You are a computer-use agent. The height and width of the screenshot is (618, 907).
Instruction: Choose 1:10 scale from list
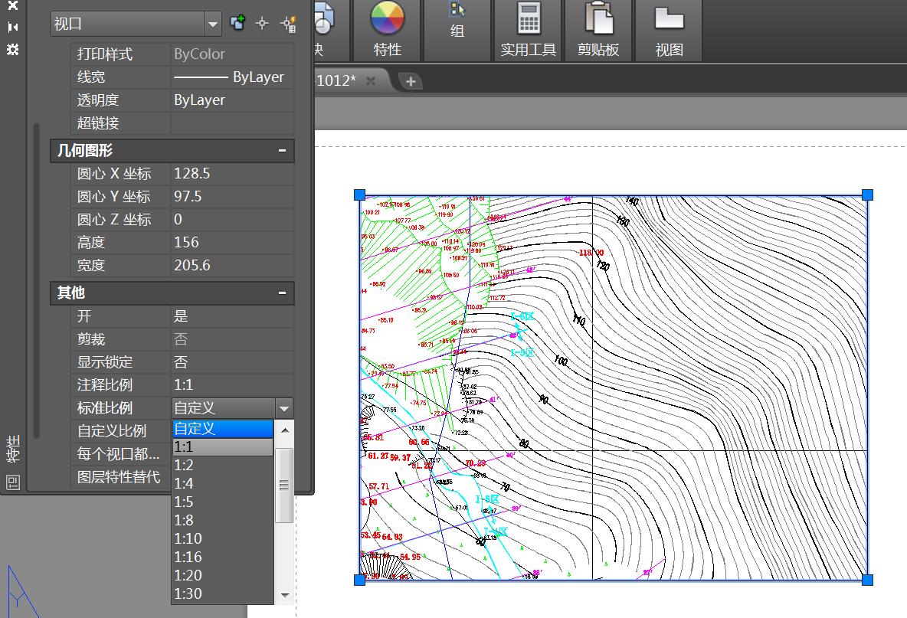click(x=222, y=538)
